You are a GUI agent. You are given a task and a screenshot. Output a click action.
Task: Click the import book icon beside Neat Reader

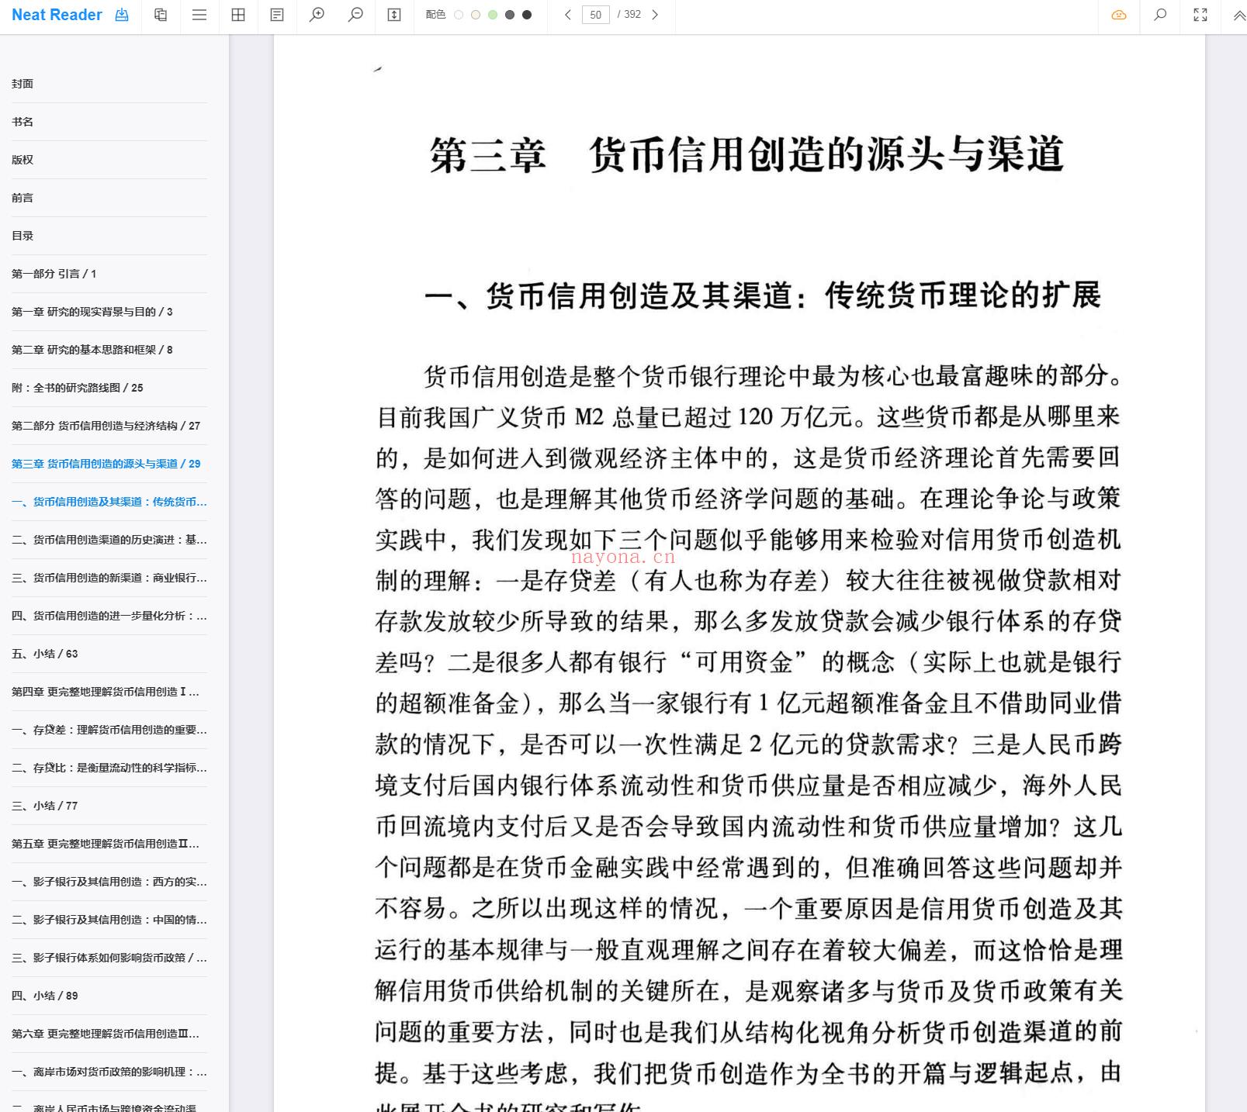click(122, 15)
